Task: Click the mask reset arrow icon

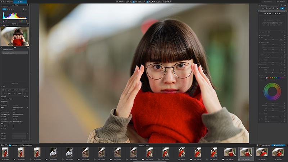Action: [x=282, y=32]
